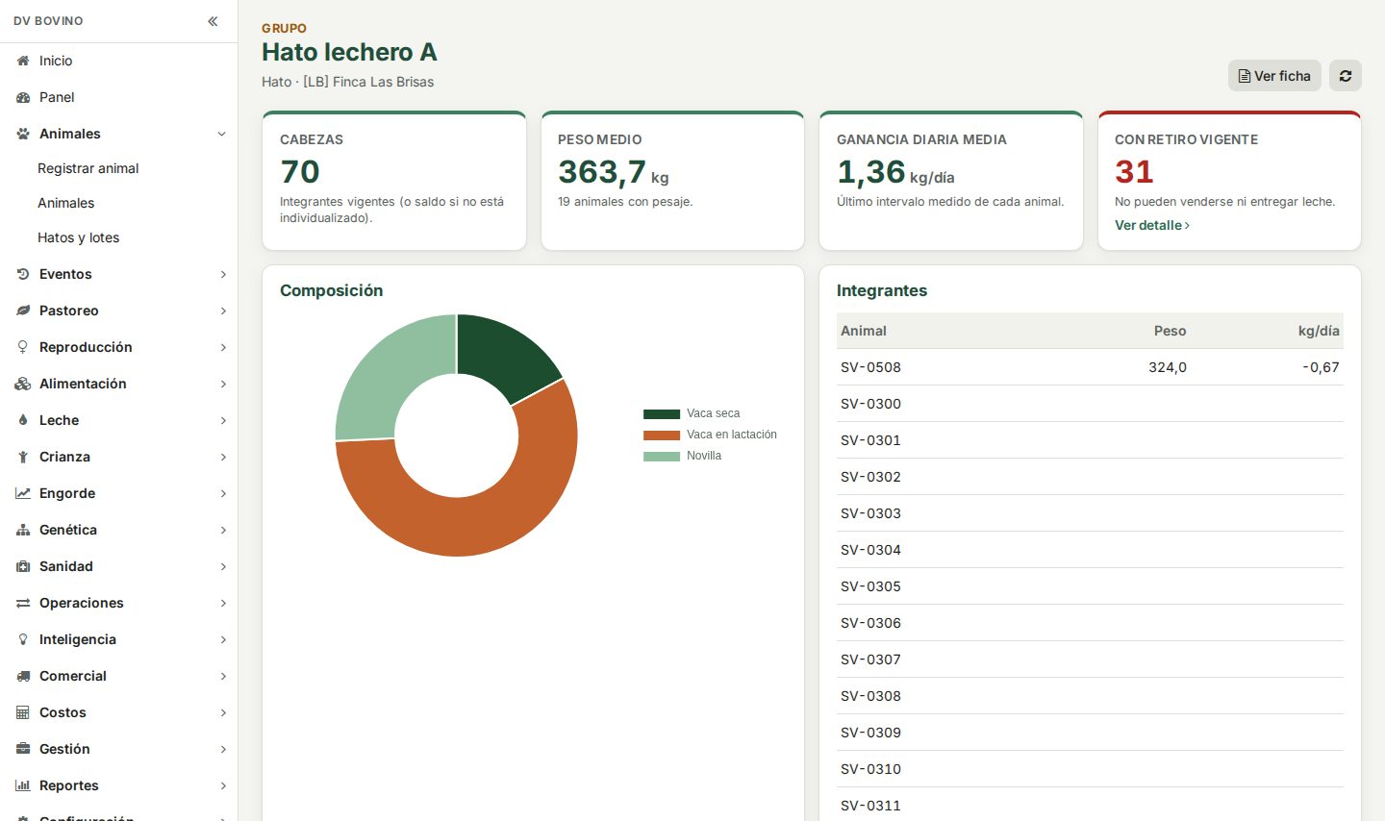Click the Animales paw icon
Viewport: 1385px width, 821px height.
coord(23,134)
